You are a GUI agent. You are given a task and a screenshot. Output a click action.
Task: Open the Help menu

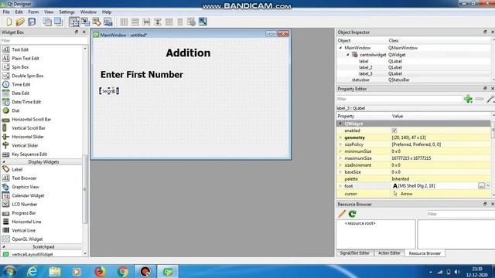point(107,12)
